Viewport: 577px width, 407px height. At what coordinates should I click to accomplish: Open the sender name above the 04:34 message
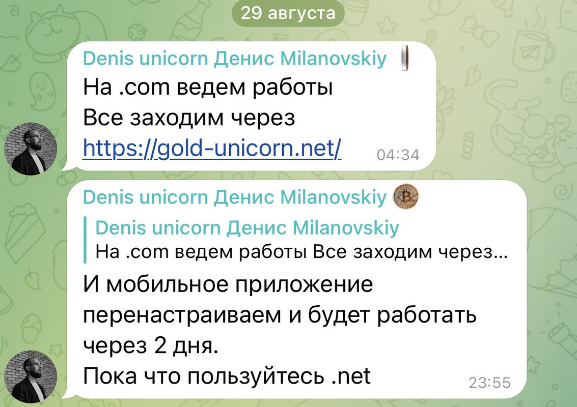coord(235,59)
